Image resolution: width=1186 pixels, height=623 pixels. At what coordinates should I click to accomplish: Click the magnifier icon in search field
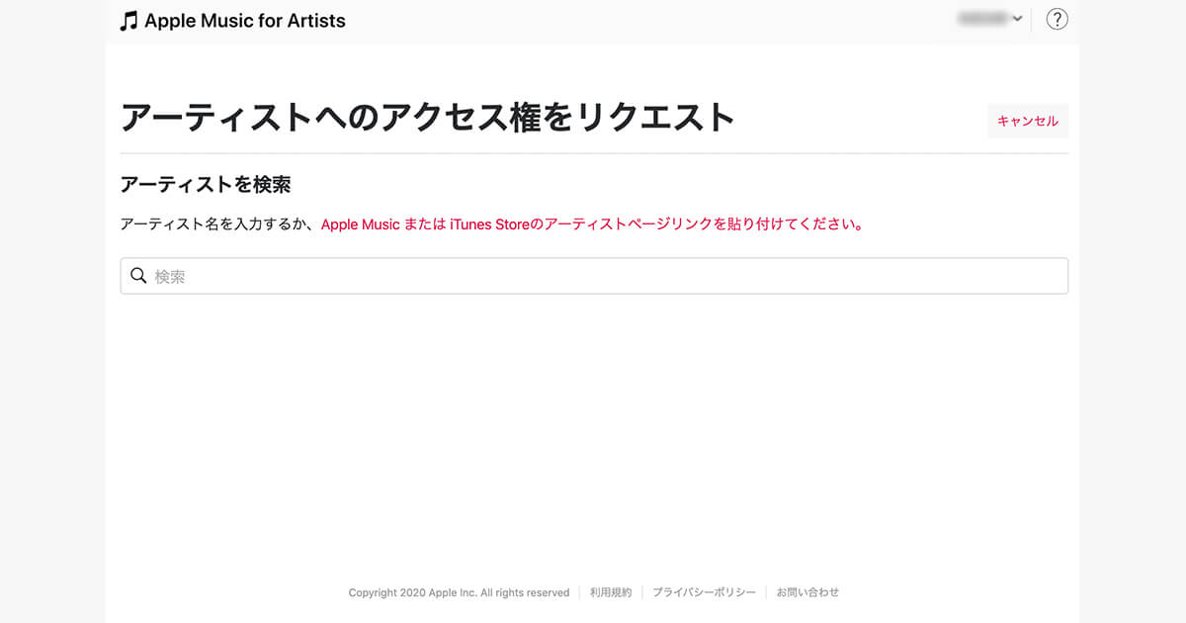138,276
